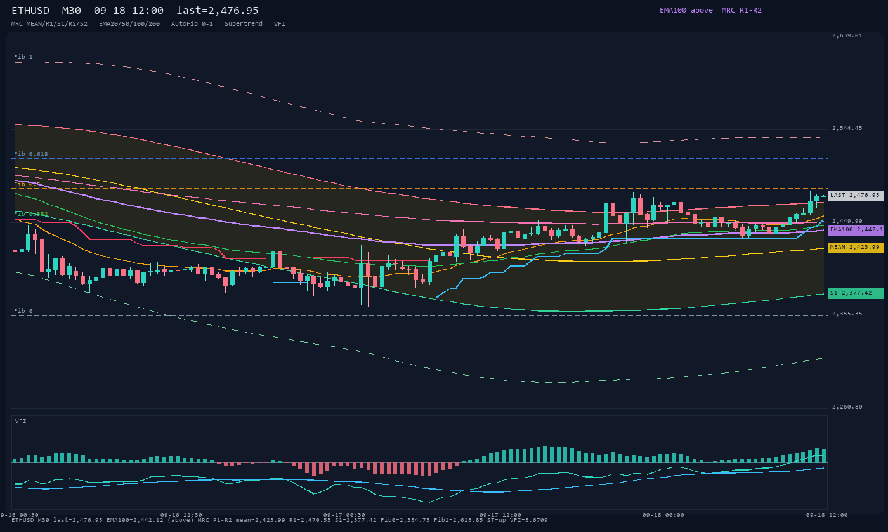This screenshot has height=532, width=888.
Task: Click the Fib 0.5 level label
Action: (27, 184)
